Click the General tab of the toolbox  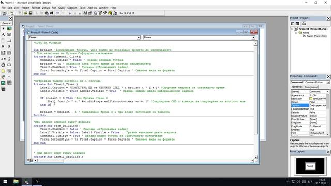[x=7, y=23]
